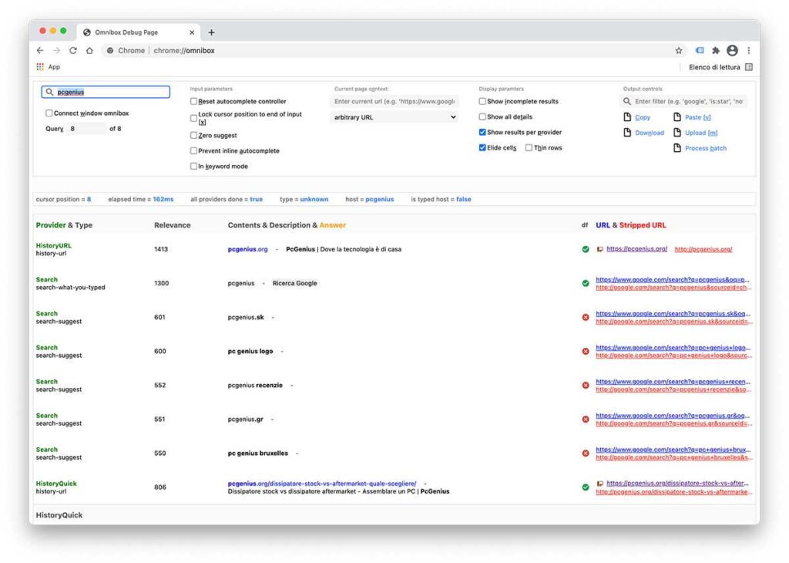Check Show incomplete results
The height and width of the screenshot is (563, 789).
pos(482,101)
